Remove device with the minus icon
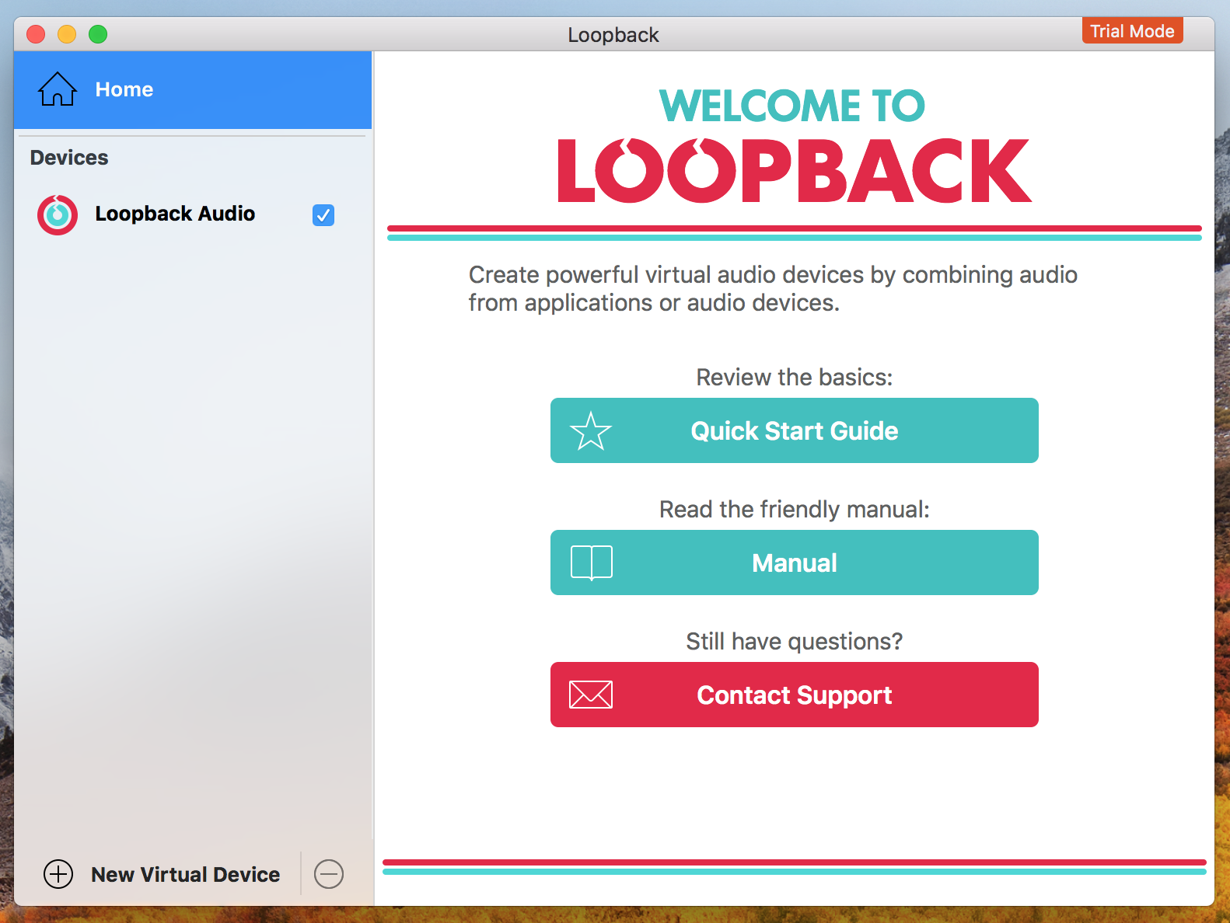 point(329,874)
